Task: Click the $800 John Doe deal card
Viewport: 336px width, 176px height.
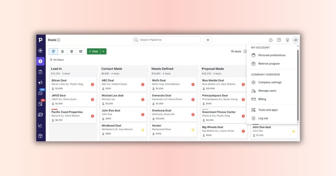Action: coord(123,115)
